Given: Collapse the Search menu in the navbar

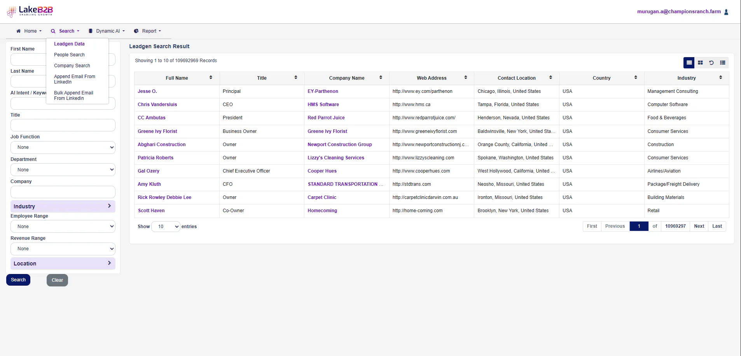Looking at the screenshot, I should click(x=65, y=31).
